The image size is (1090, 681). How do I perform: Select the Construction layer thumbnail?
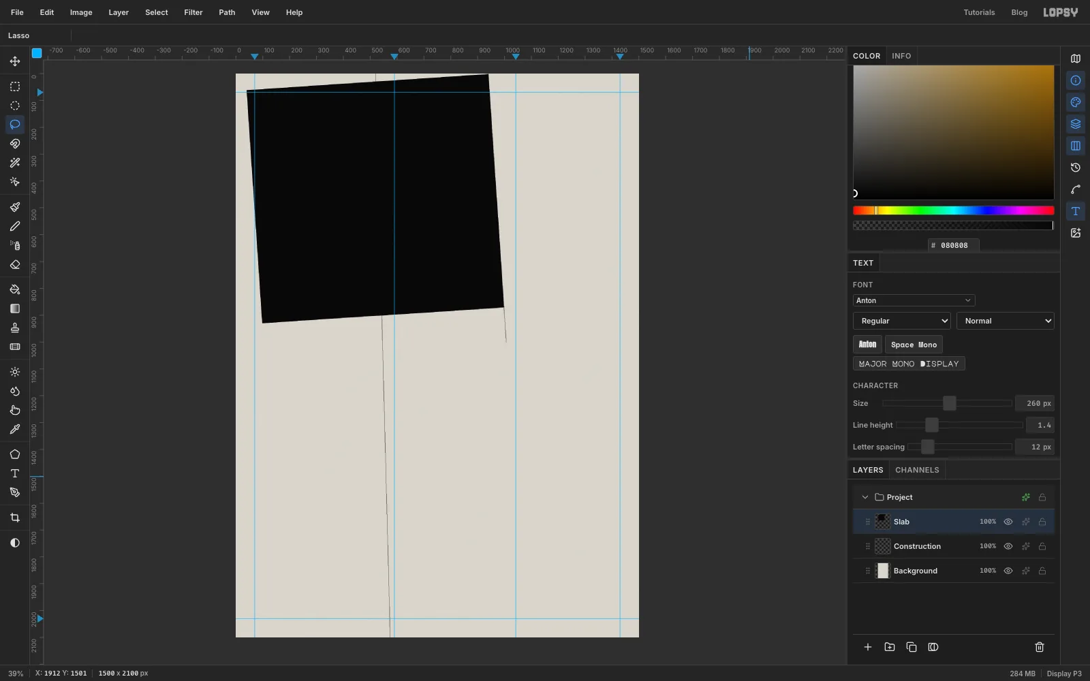883,546
